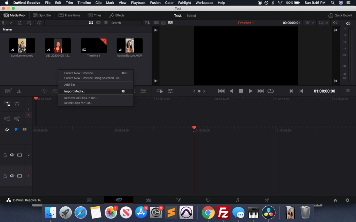356x222 pixels.
Task: Mute audio on track 2
Action: 12,155
